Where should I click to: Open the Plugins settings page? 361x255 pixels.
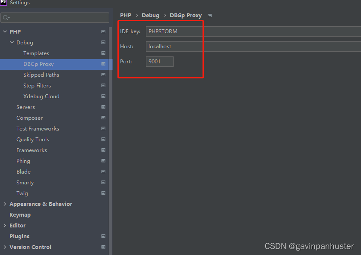pos(19,236)
